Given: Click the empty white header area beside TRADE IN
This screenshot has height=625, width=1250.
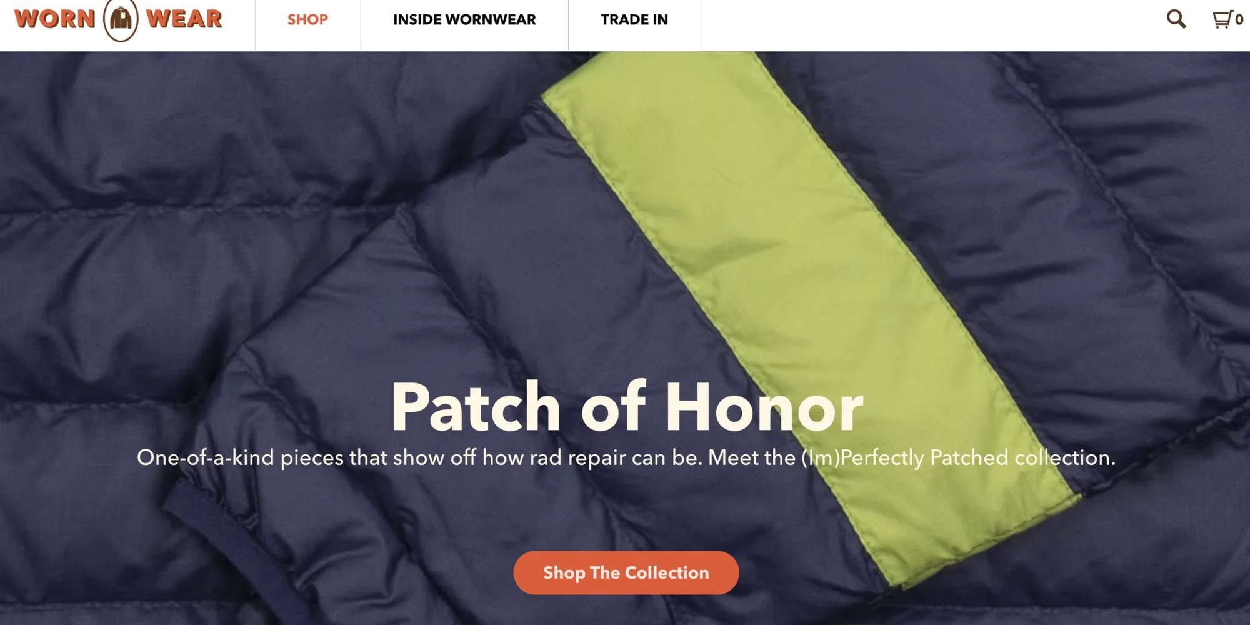Looking at the screenshot, I should click(x=931, y=25).
